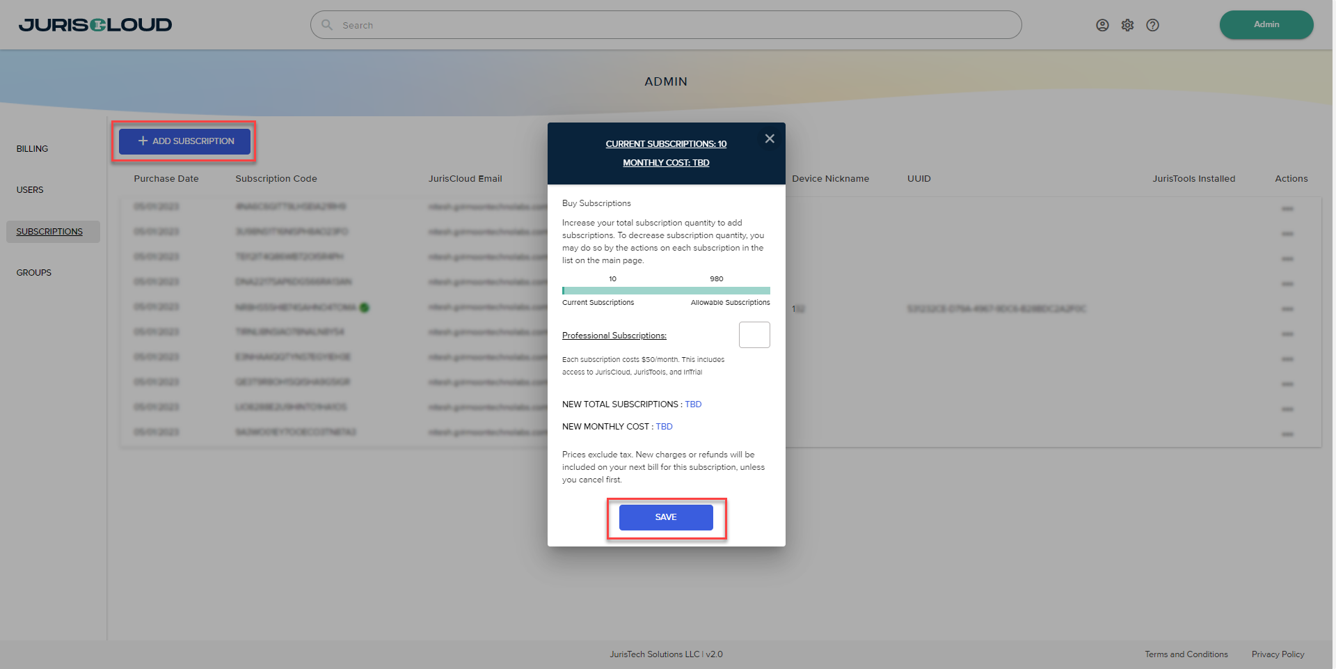The height and width of the screenshot is (669, 1336).
Task: Click the ADMIN page heading
Action: [x=666, y=81]
